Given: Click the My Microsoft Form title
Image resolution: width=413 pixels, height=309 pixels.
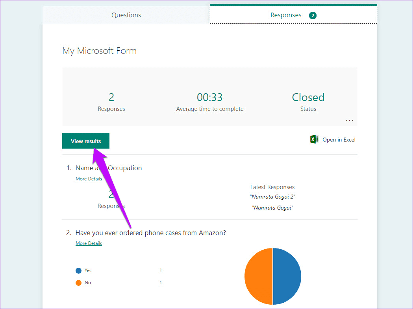Looking at the screenshot, I should pos(100,51).
